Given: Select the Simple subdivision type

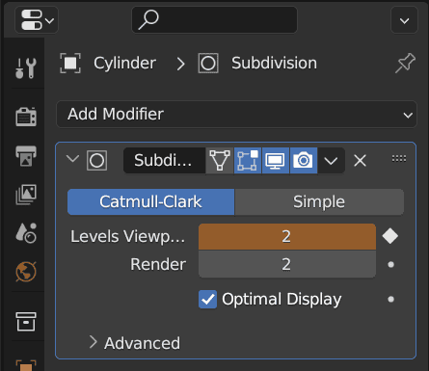Looking at the screenshot, I should [319, 202].
